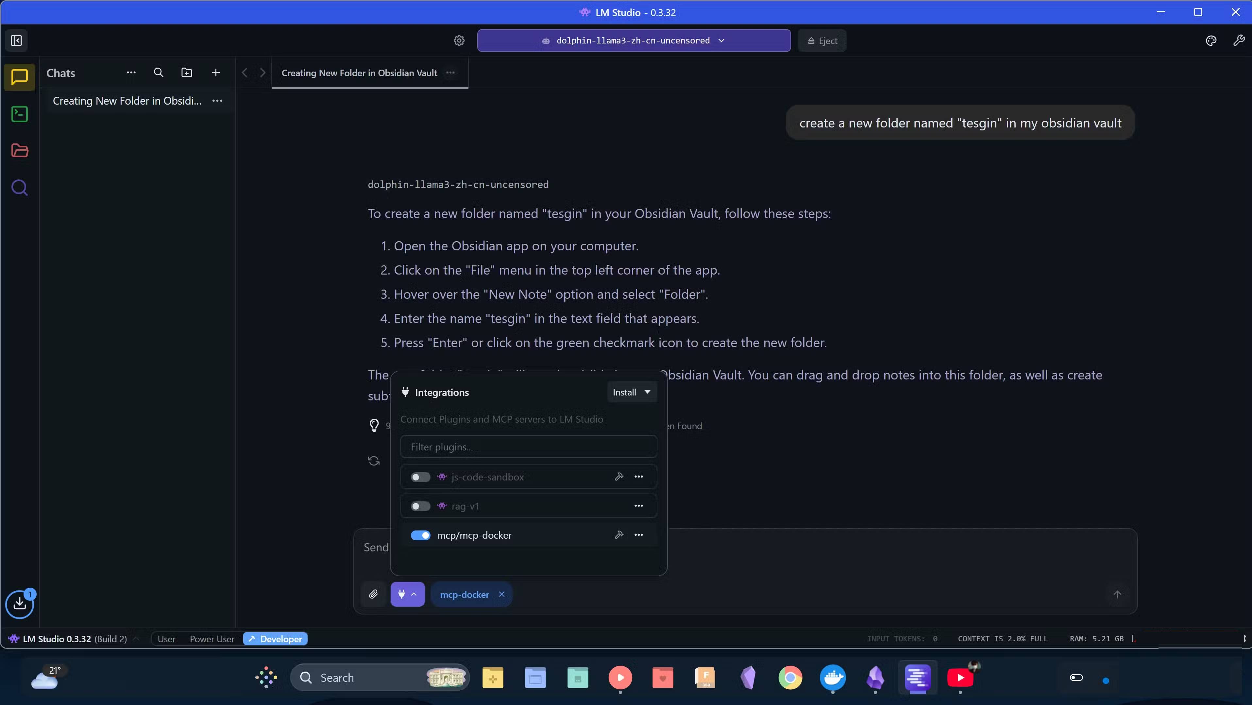Click the Filter plugins input field
This screenshot has height=705, width=1252.
point(528,446)
